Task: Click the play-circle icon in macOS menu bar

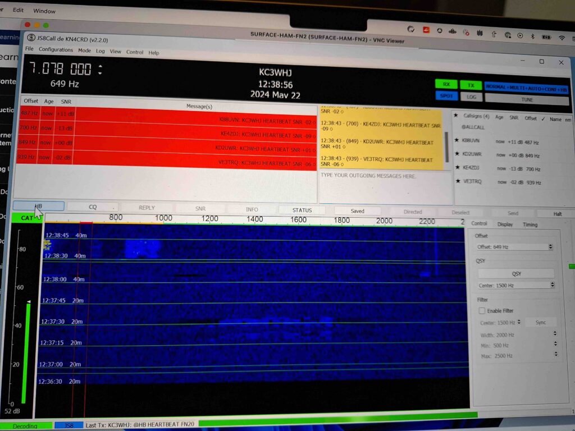Action: [520, 35]
